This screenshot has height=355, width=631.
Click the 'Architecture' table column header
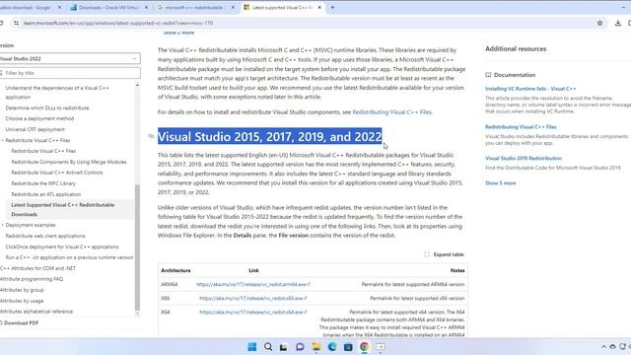click(x=175, y=270)
